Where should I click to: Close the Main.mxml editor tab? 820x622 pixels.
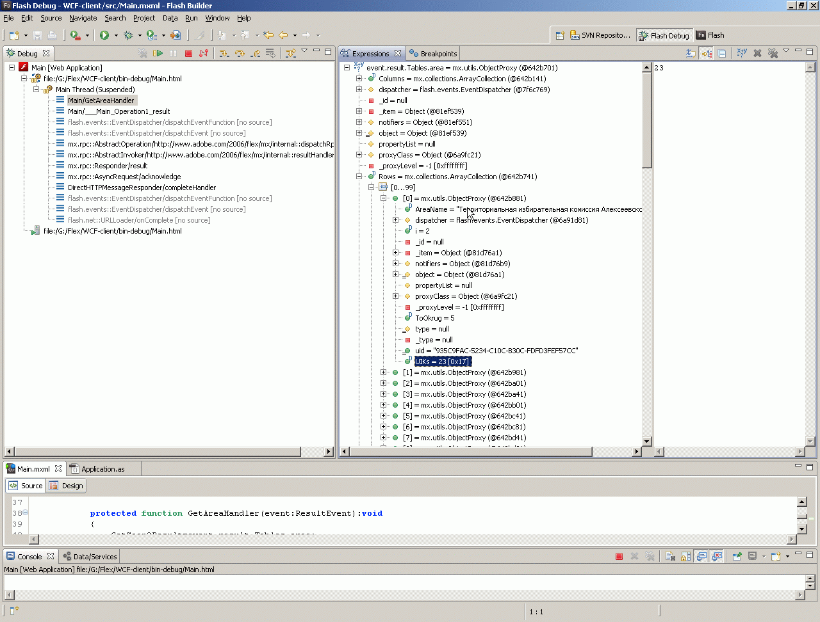pyautogui.click(x=58, y=468)
